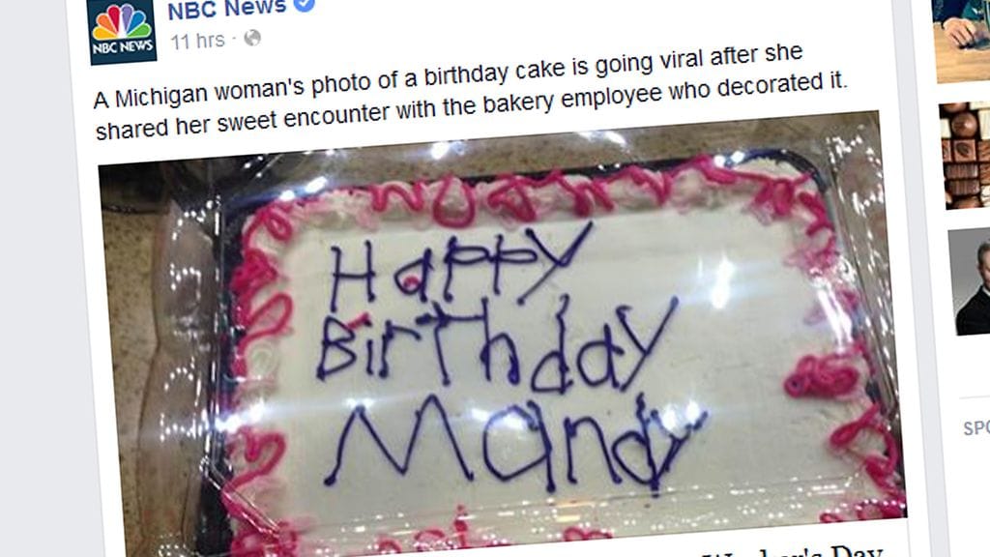
Task: Open the NBC News page name link
Action: coord(226,9)
